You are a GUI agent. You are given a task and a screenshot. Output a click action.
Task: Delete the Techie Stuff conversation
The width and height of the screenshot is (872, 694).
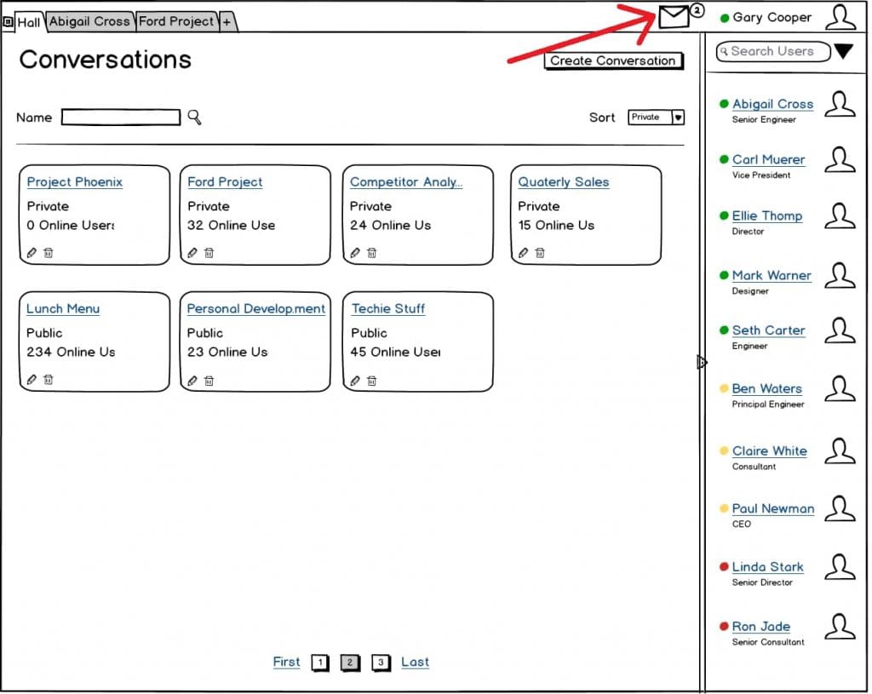(x=372, y=381)
